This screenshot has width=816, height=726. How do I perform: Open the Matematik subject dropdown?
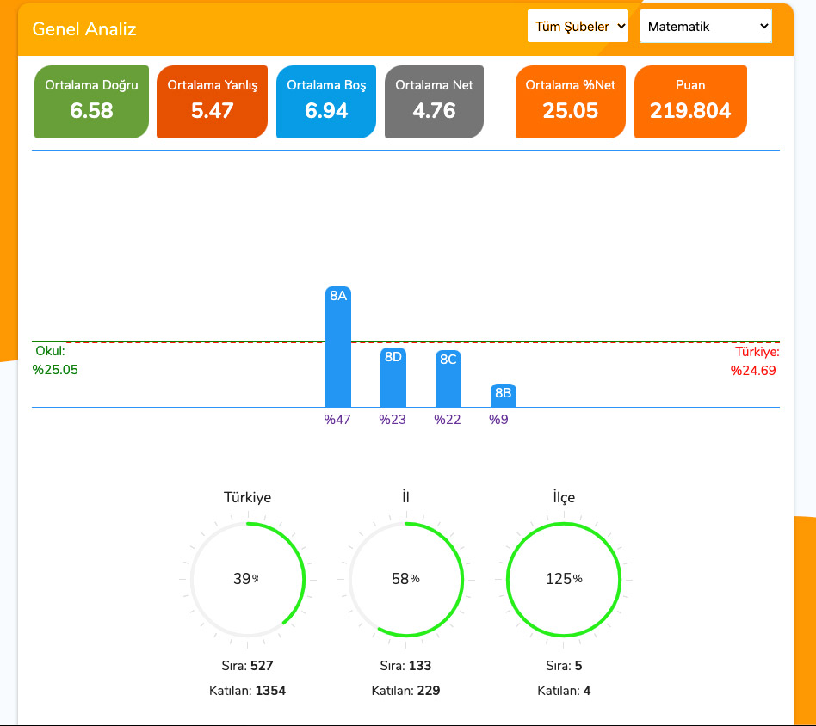(705, 26)
